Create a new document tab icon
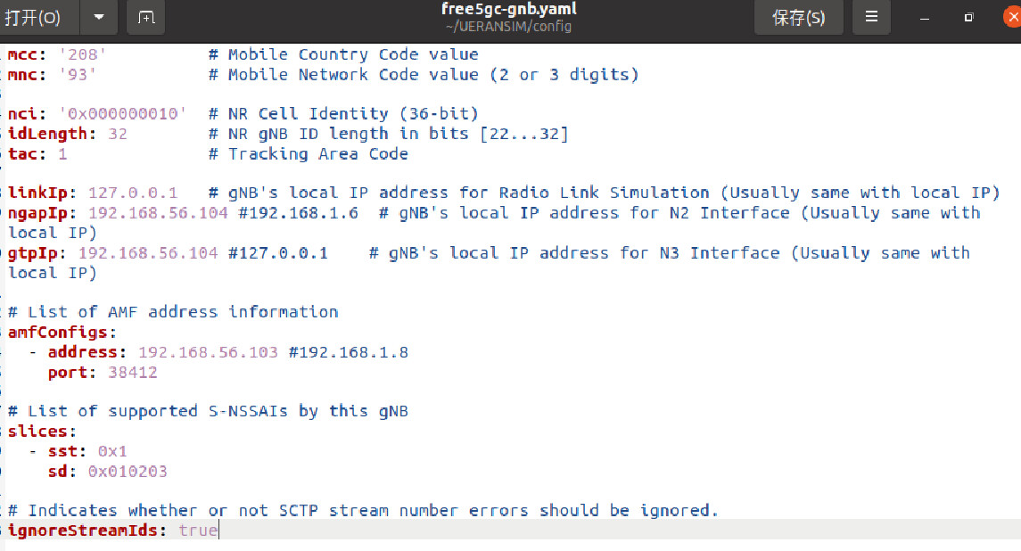Screen dimensions: 1021x551 click(x=146, y=18)
